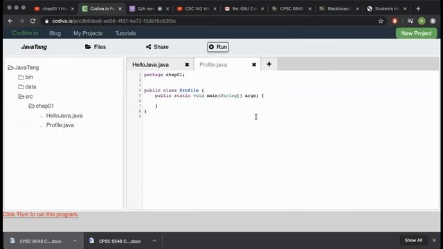This screenshot has height=249, width=443.
Task: Go to My Projects
Action: (88, 33)
